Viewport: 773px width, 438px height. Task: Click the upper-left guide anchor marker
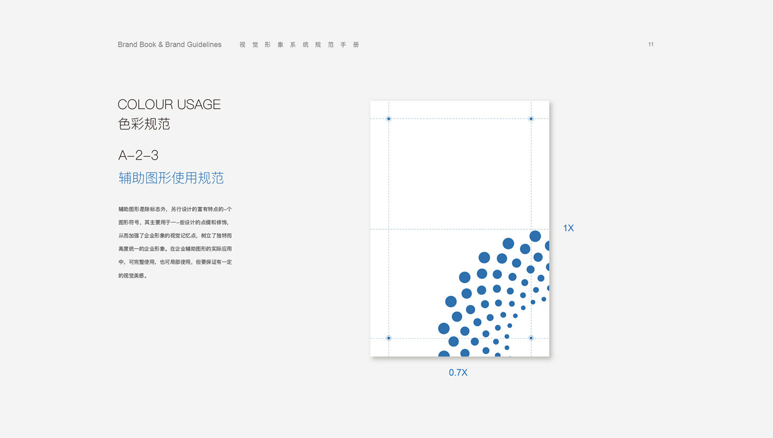(389, 119)
